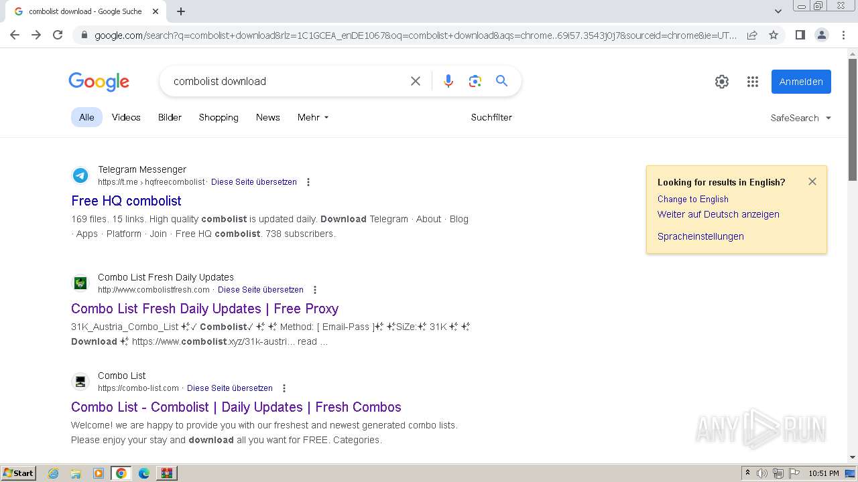Search by image with Google Lens

point(475,81)
